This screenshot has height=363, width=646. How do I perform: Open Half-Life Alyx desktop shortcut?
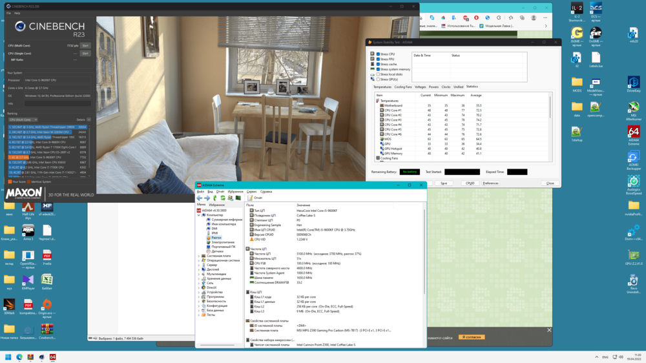coord(28,210)
